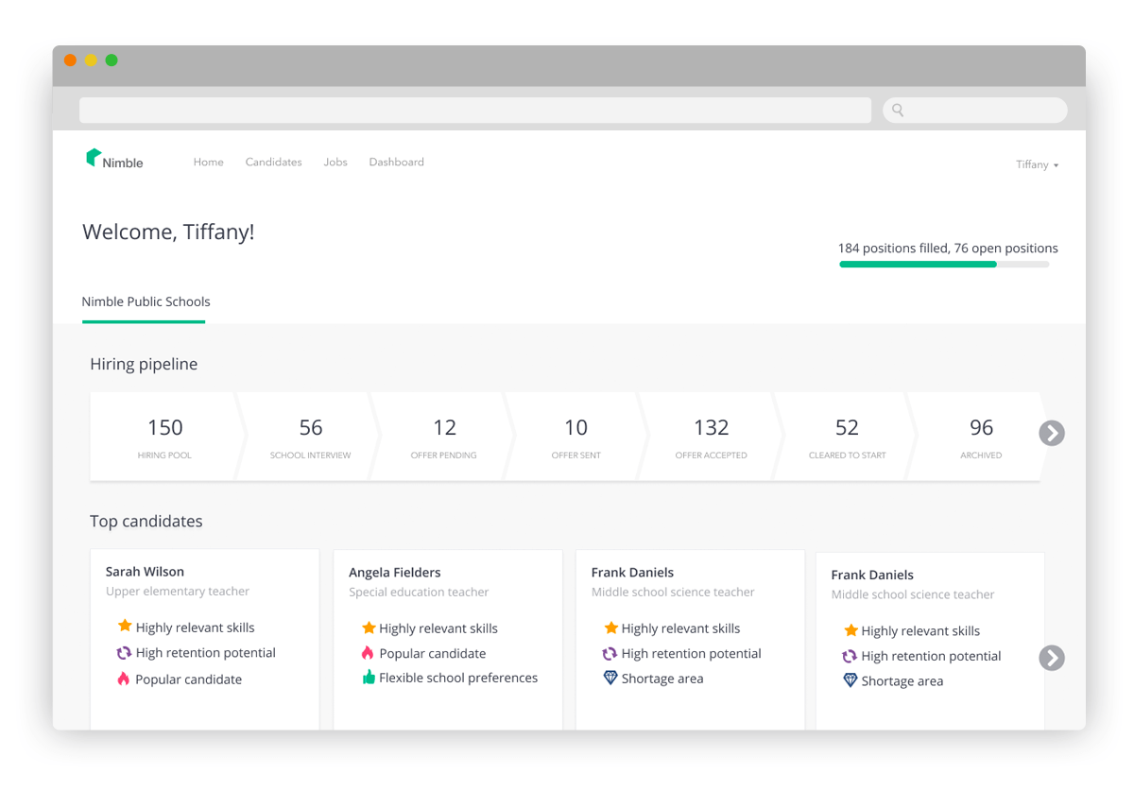The image size is (1134, 791).
Task: Click Sarah Wilson's popular candidate flame icon
Action: tap(124, 679)
